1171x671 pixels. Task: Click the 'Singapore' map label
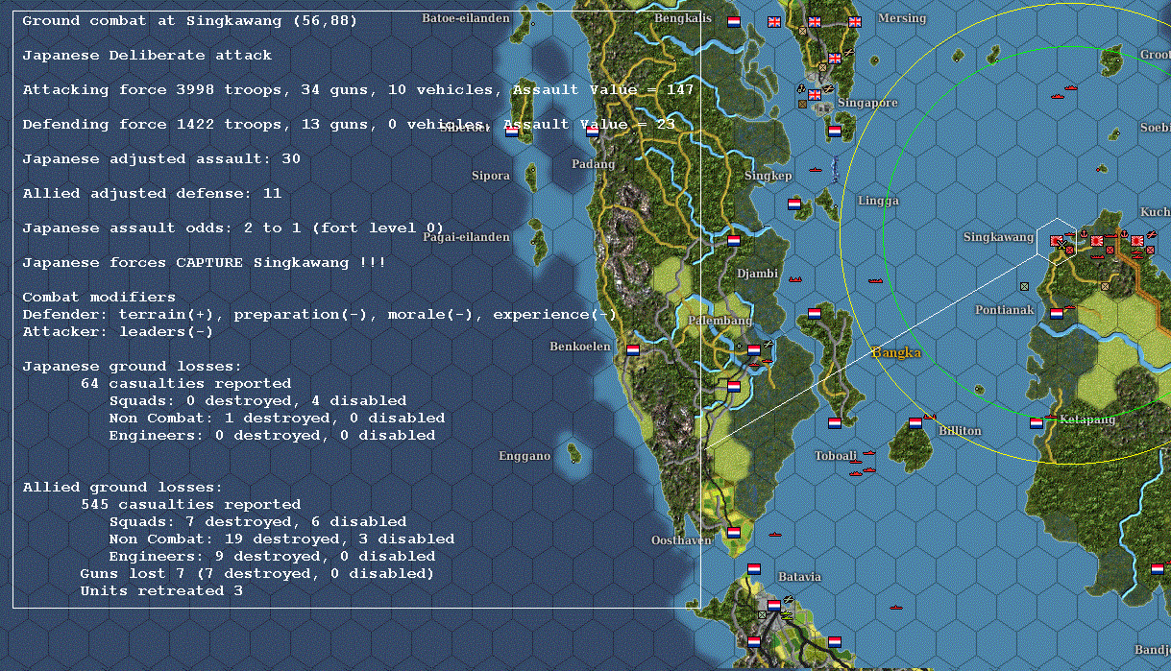click(x=867, y=103)
